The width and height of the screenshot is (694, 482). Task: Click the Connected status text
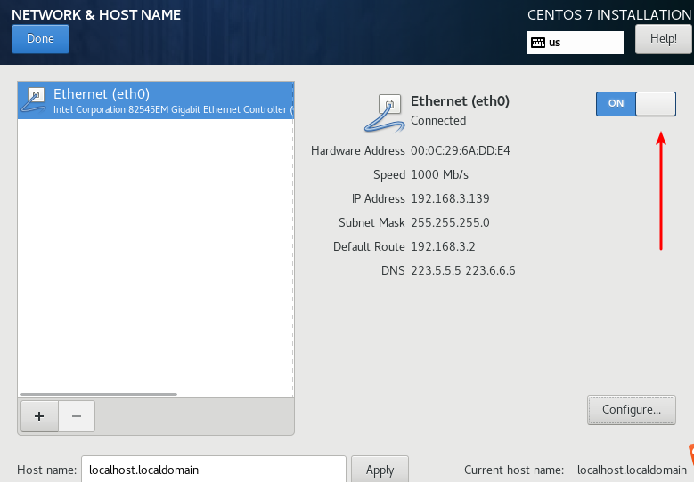pos(438,120)
